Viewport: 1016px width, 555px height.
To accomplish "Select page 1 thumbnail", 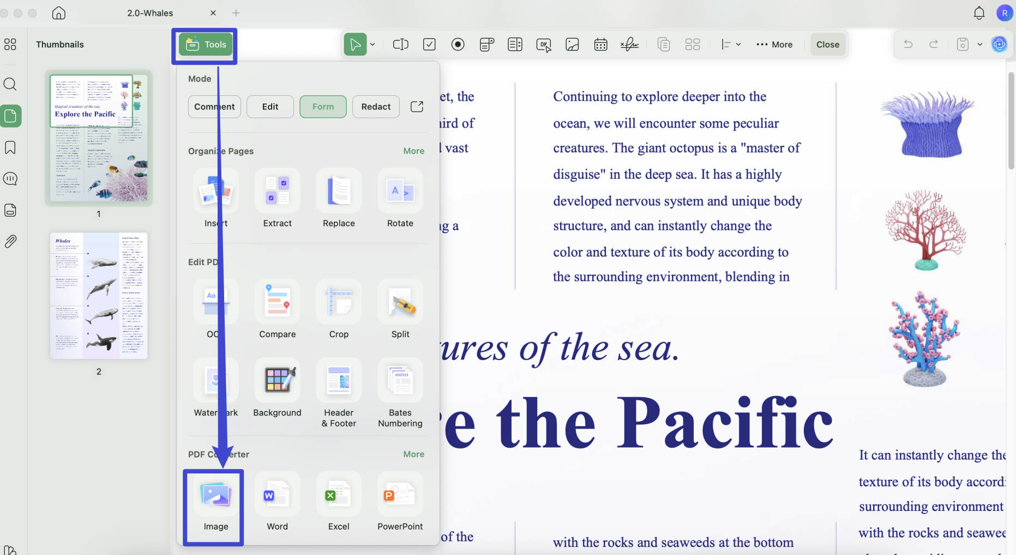I will click(x=99, y=138).
